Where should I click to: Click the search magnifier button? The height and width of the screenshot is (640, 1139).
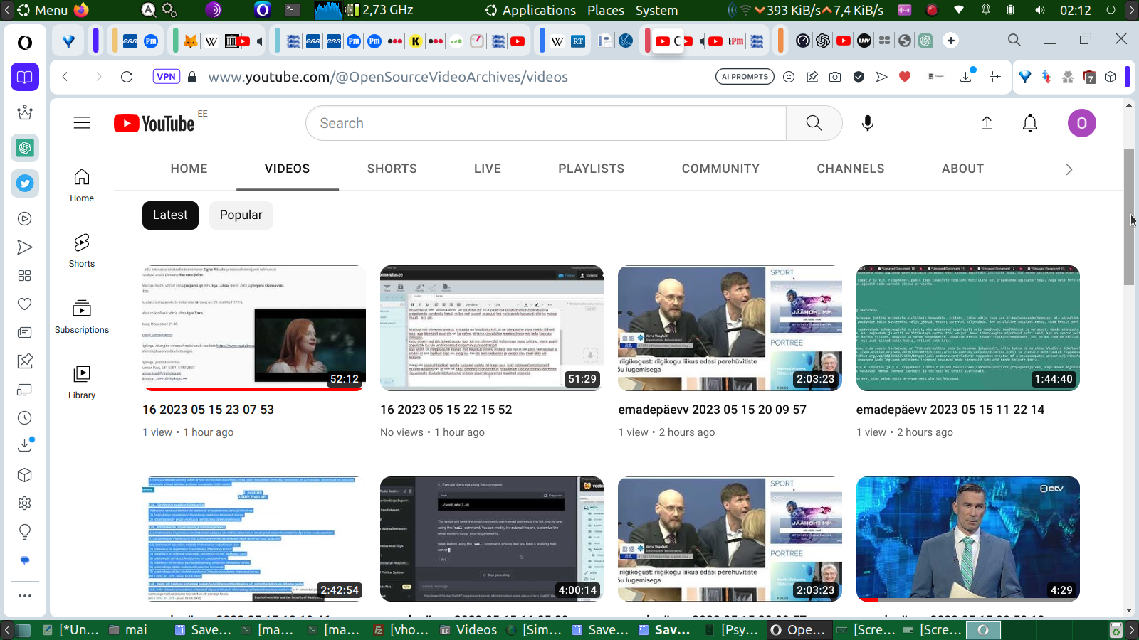(814, 123)
